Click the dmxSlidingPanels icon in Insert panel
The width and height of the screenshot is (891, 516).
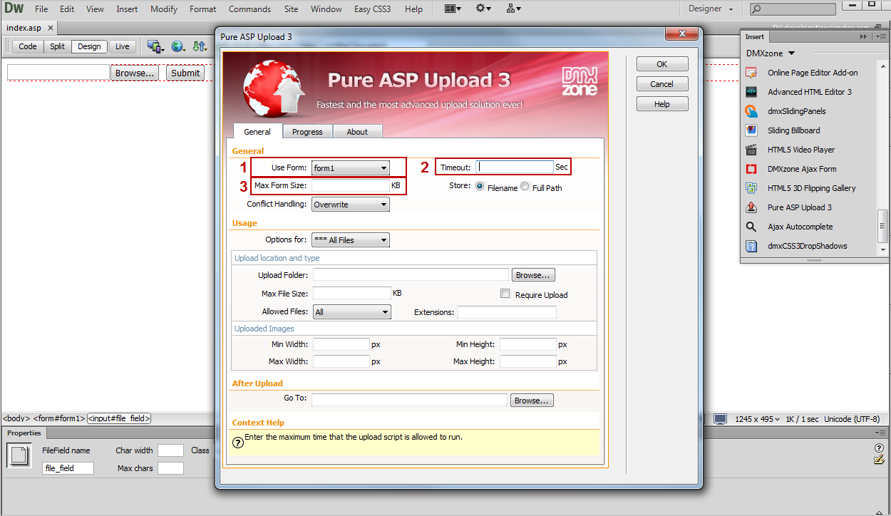point(751,111)
